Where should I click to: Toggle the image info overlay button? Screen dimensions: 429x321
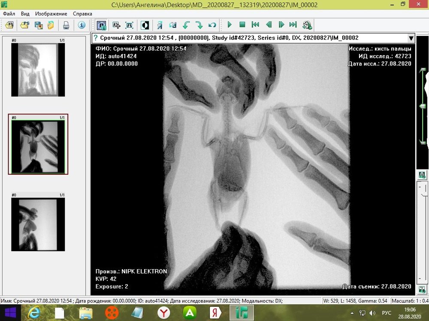point(101,25)
